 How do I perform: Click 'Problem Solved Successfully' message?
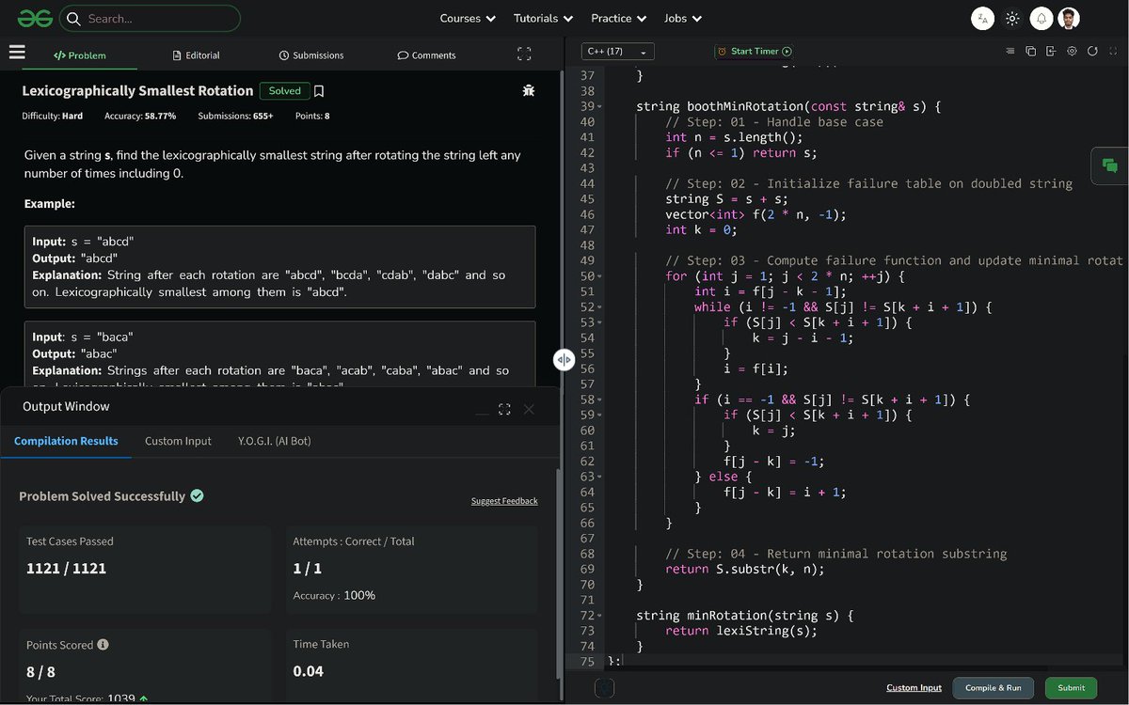(x=103, y=495)
